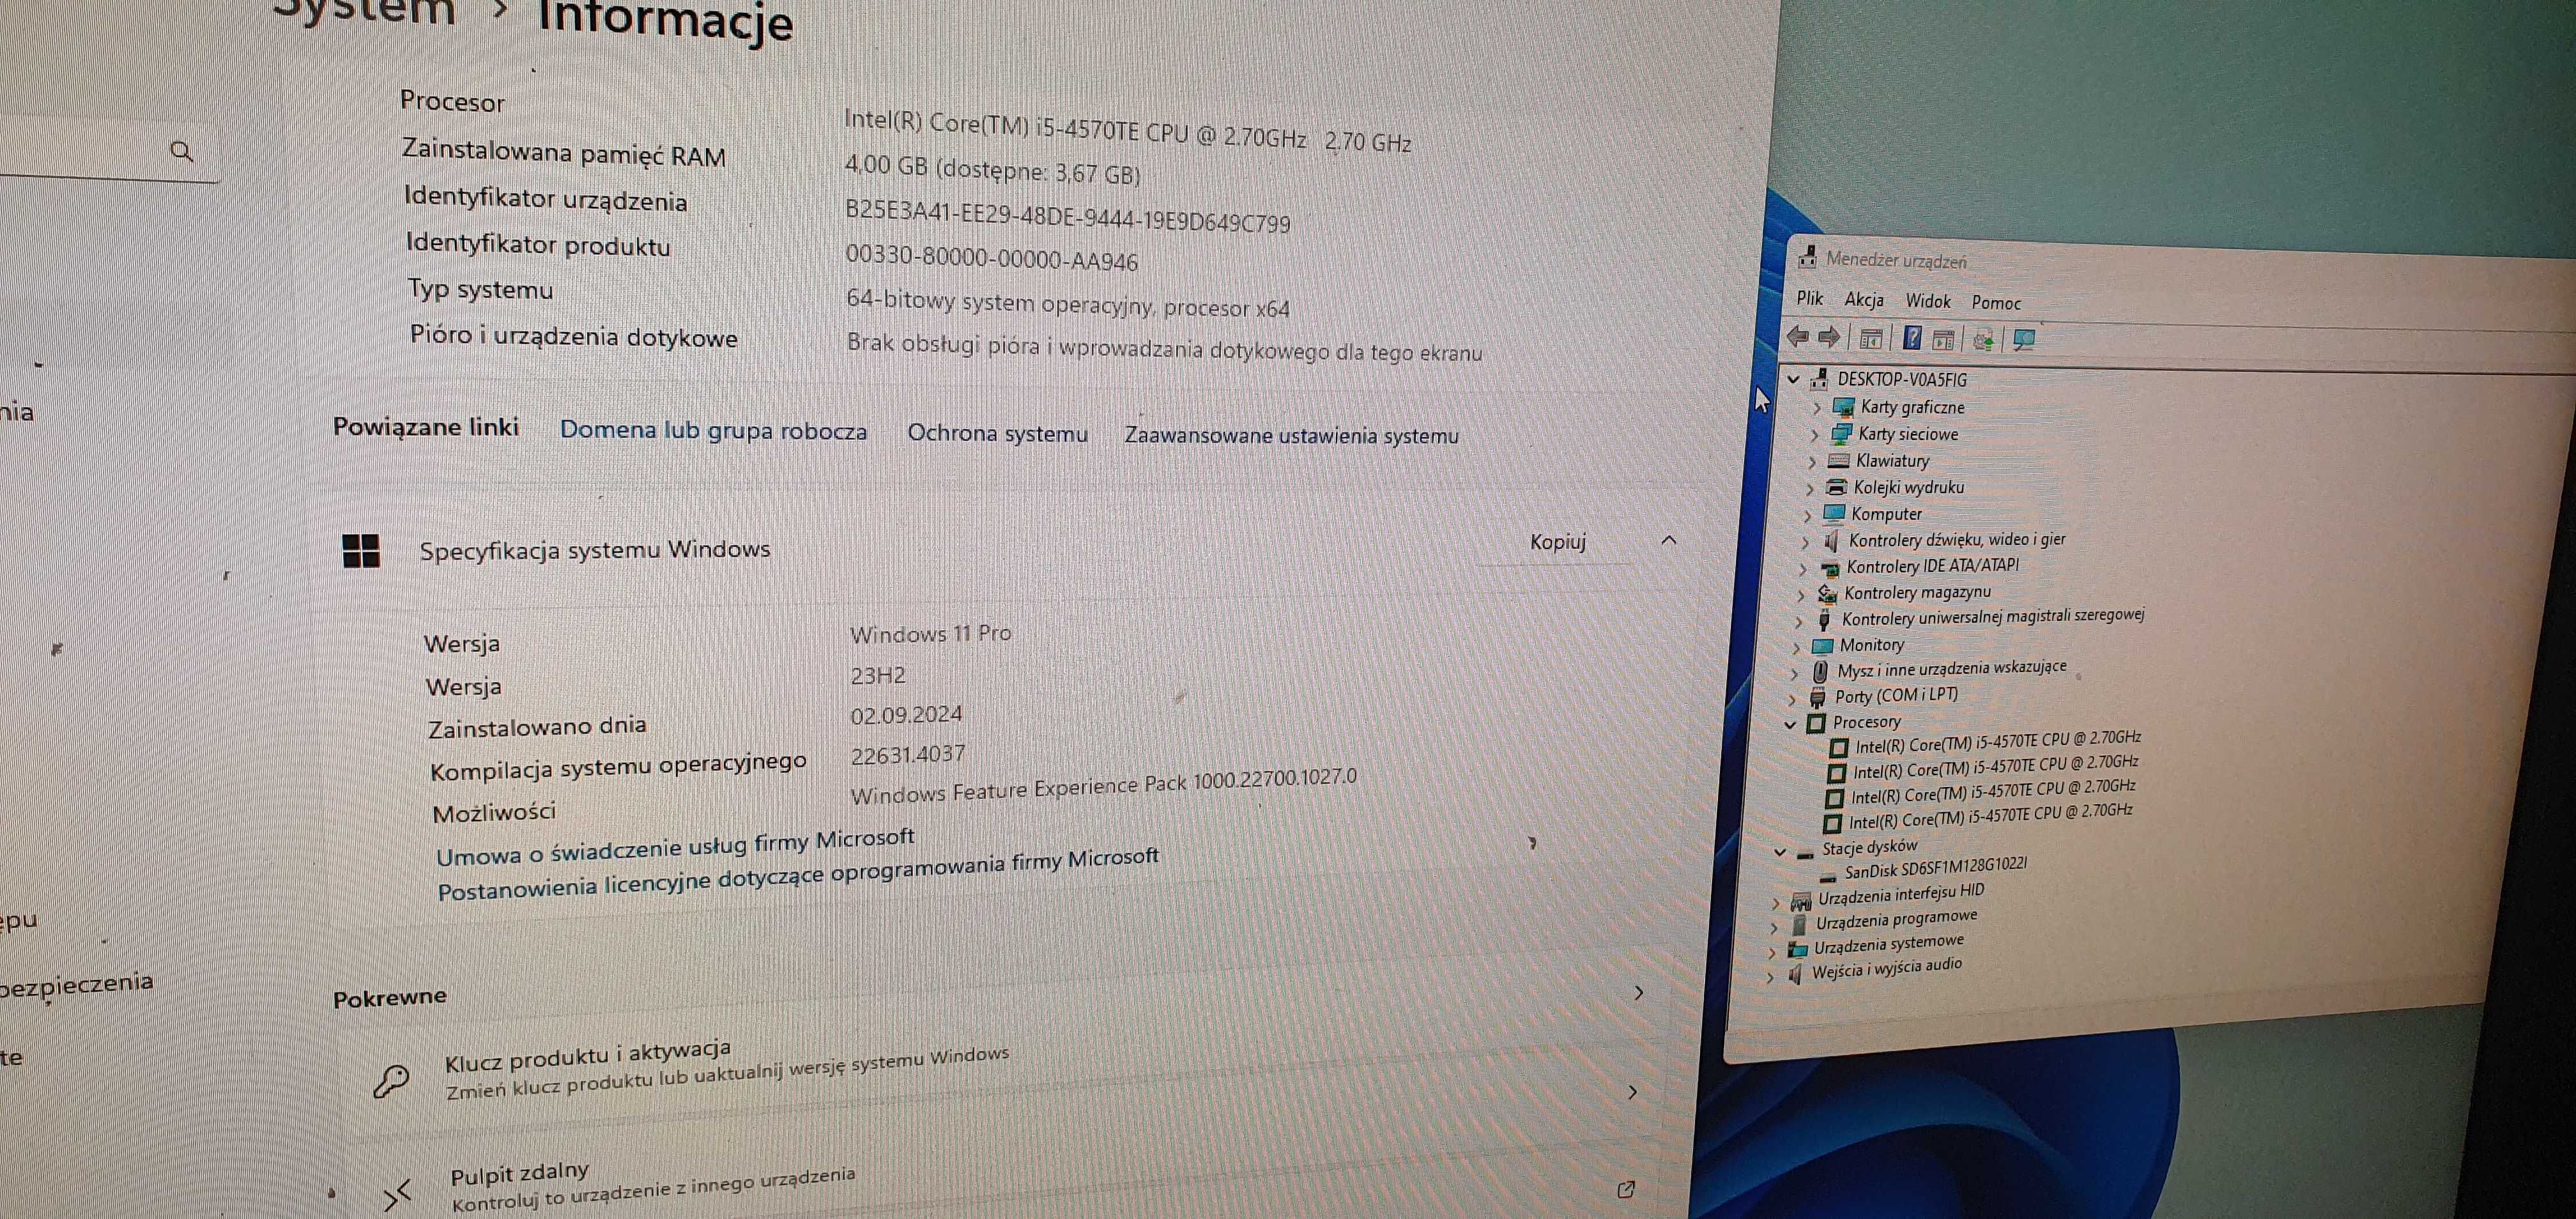Viewport: 2576px width, 1219px height.
Task: Collapse Specyfikacja systemu Windows section chevron
Action: [x=1668, y=541]
